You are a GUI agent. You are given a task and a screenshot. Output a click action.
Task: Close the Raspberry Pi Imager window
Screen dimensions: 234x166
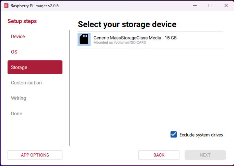pos(226,5)
